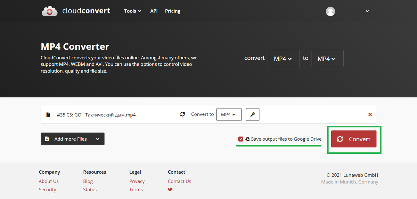Click the cloudconvert brand name text
This screenshot has height=199, width=417.
[x=86, y=11]
